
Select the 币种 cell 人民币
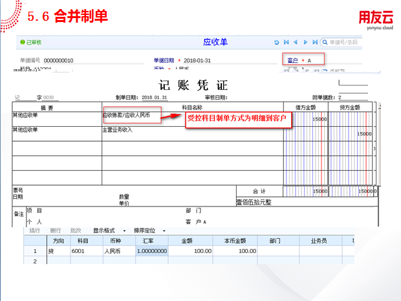(120, 251)
